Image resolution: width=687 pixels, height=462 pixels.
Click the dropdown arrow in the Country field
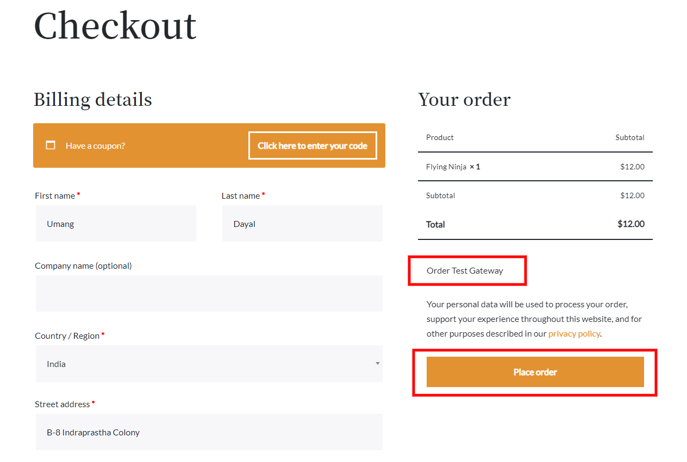pyautogui.click(x=377, y=364)
